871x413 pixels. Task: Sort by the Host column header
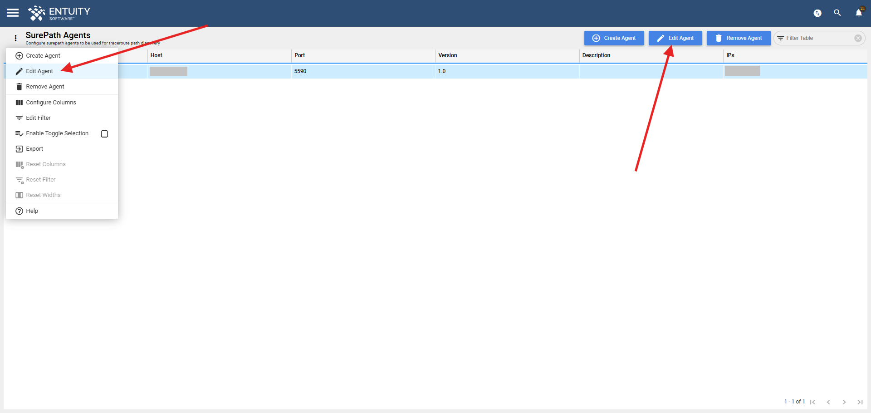coord(219,55)
